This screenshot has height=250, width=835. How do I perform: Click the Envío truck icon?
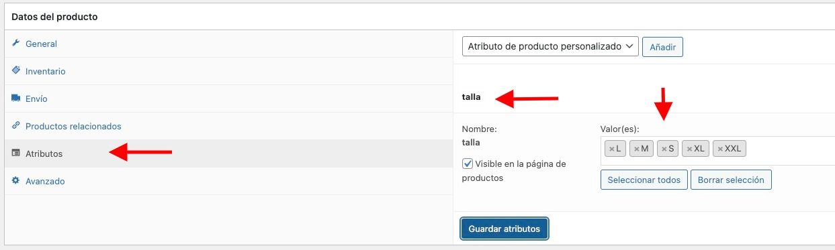pyautogui.click(x=16, y=98)
